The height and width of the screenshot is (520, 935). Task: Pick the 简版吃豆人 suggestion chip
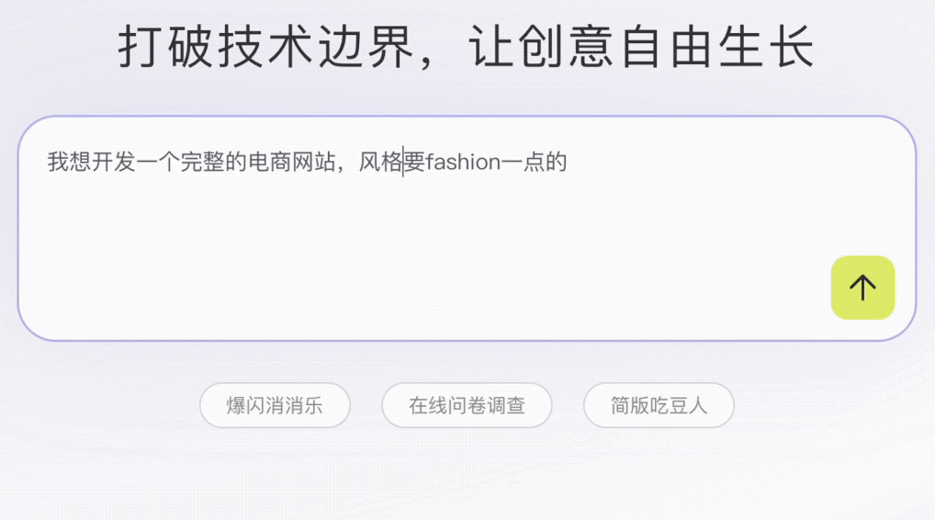[x=659, y=405]
